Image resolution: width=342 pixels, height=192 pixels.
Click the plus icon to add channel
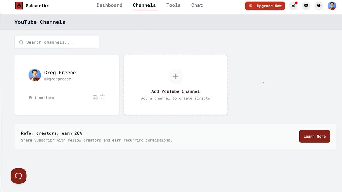(x=175, y=77)
